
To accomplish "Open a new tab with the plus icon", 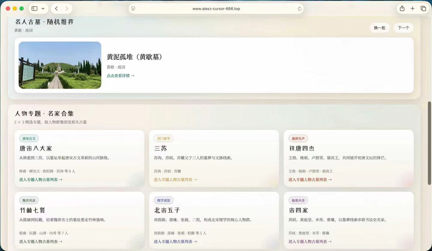I will (x=413, y=9).
